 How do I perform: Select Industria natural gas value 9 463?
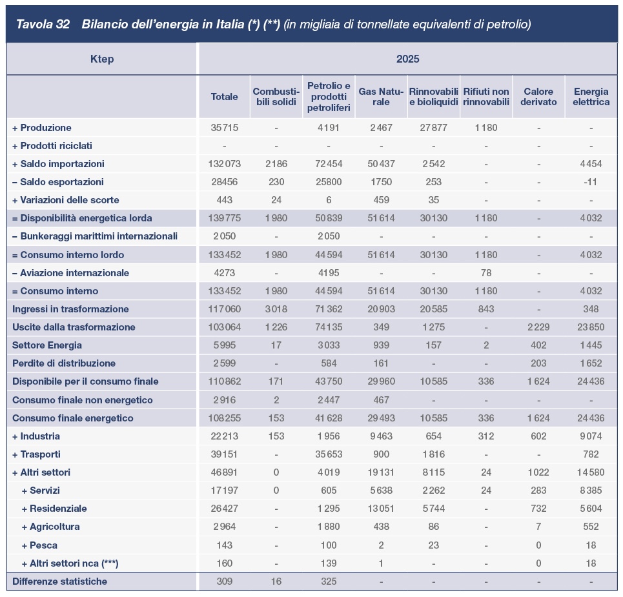coord(381,436)
